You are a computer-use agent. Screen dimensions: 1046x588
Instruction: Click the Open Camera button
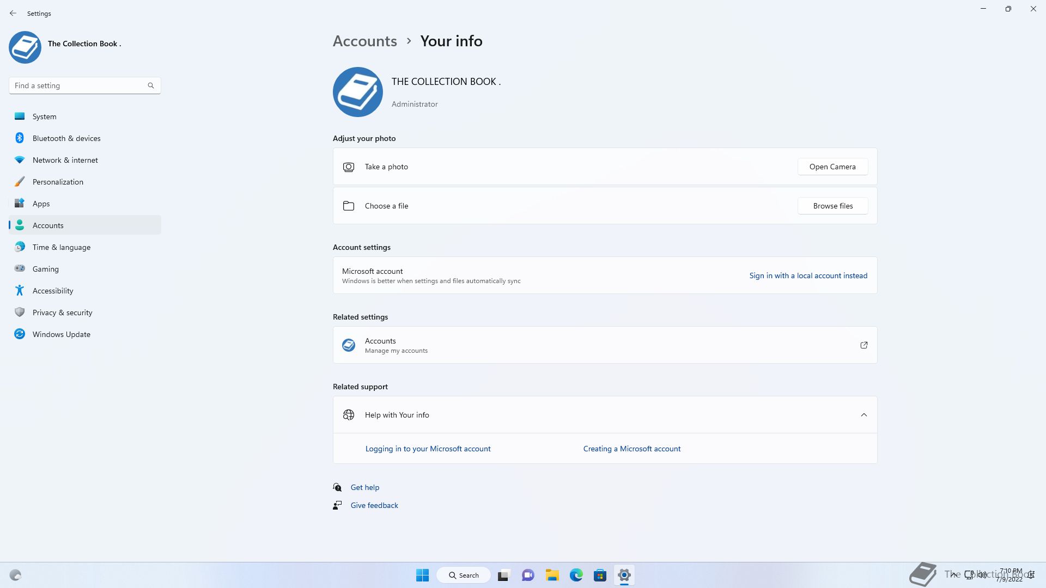pyautogui.click(x=832, y=167)
